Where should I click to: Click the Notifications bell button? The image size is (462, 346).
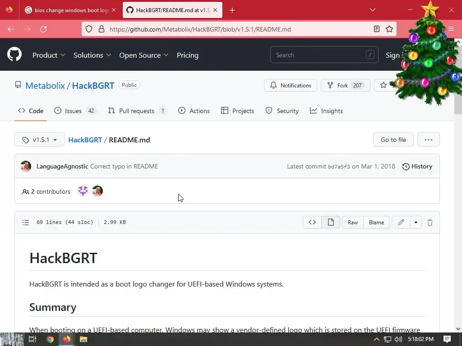pyautogui.click(x=291, y=85)
